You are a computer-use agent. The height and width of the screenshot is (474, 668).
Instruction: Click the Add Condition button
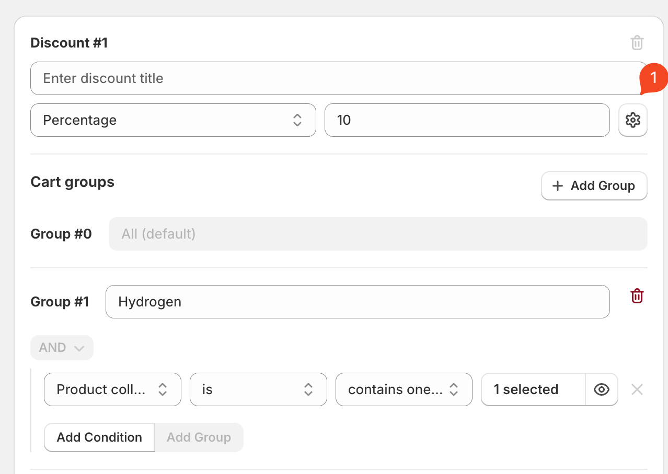99,437
